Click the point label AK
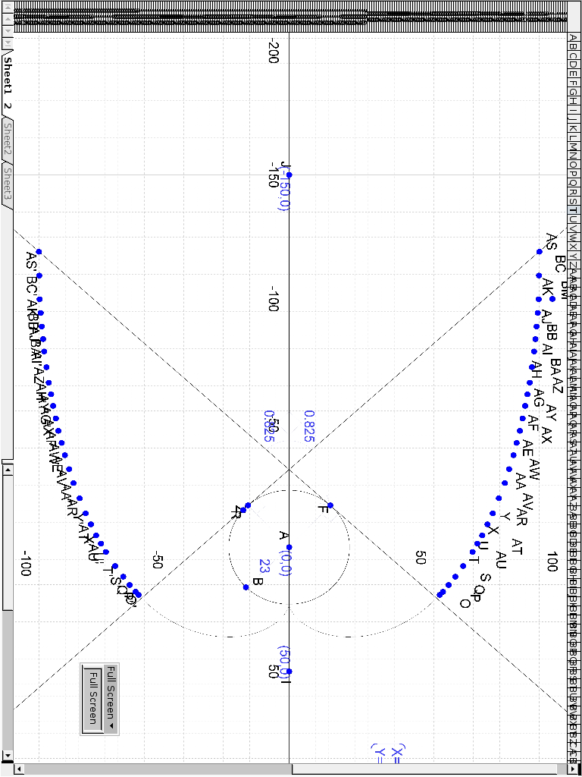This screenshot has height=777, width=582. click(x=547, y=286)
